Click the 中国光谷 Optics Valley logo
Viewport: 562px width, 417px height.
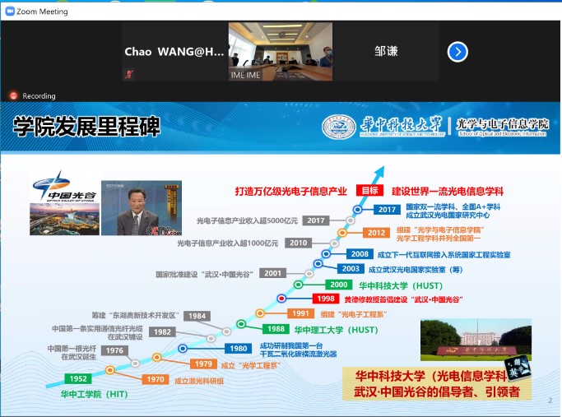64,187
